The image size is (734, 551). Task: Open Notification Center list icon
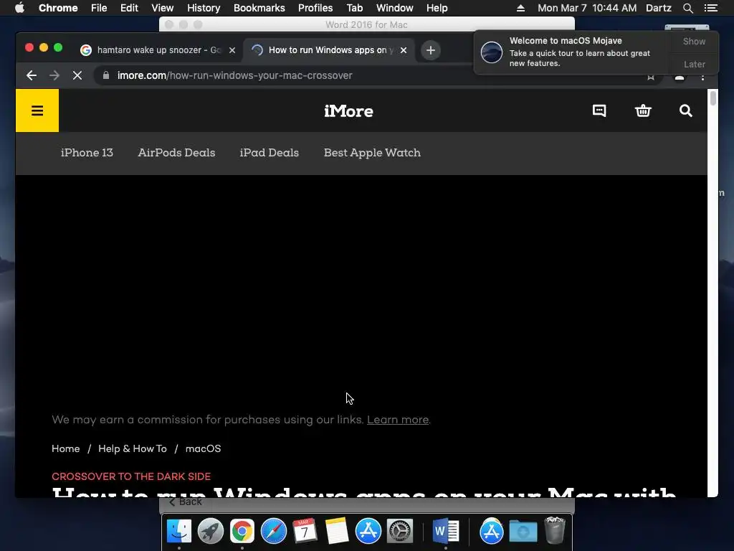click(710, 8)
